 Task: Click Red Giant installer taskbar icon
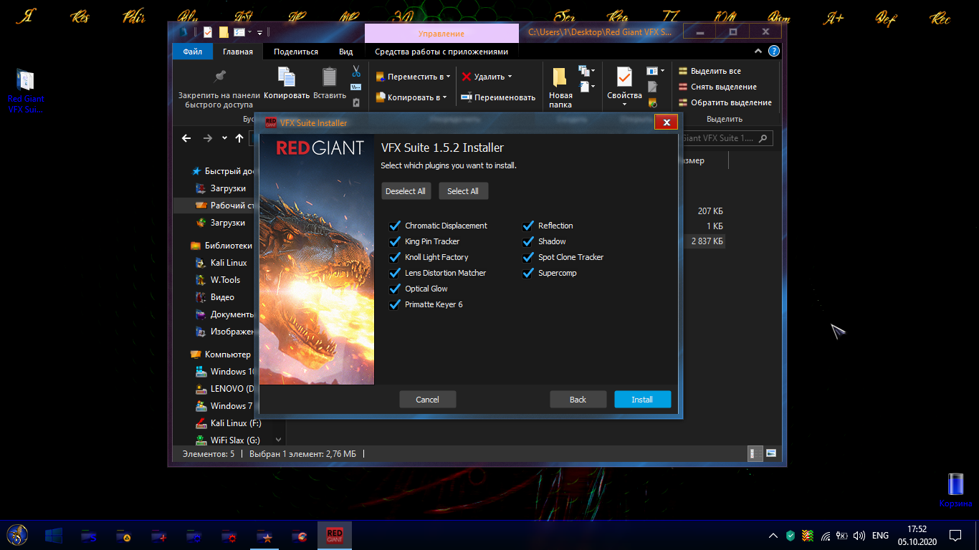(x=334, y=536)
